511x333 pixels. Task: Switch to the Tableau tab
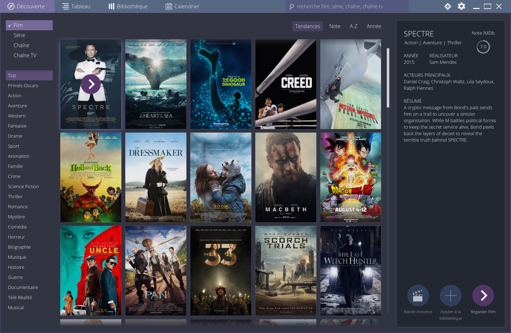(x=76, y=6)
